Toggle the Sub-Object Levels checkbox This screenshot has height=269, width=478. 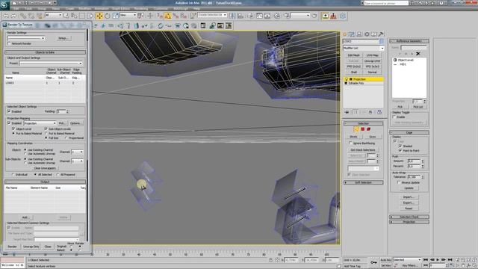[x=46, y=129]
